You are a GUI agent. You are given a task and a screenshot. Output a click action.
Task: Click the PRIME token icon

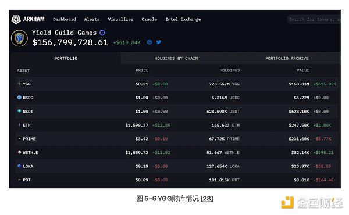pos(19,138)
